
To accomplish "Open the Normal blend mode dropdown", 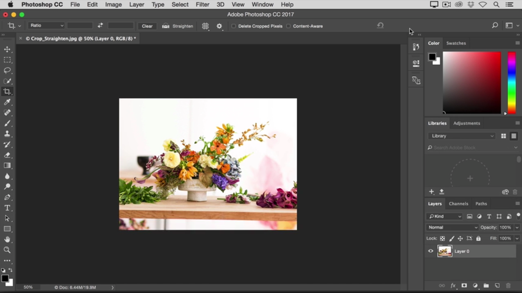I will point(452,227).
